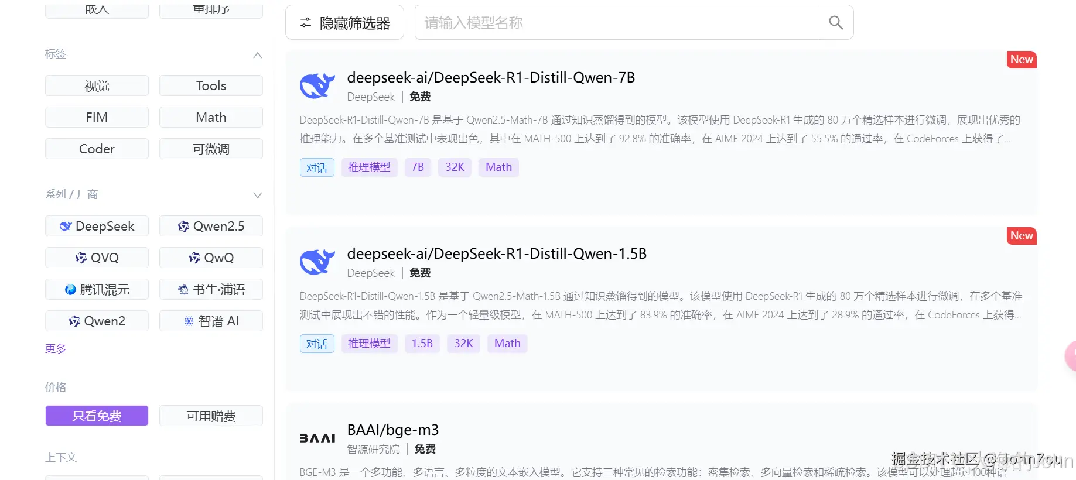Click Math tag on Qwen-7B card
The image size is (1076, 480).
click(x=498, y=167)
